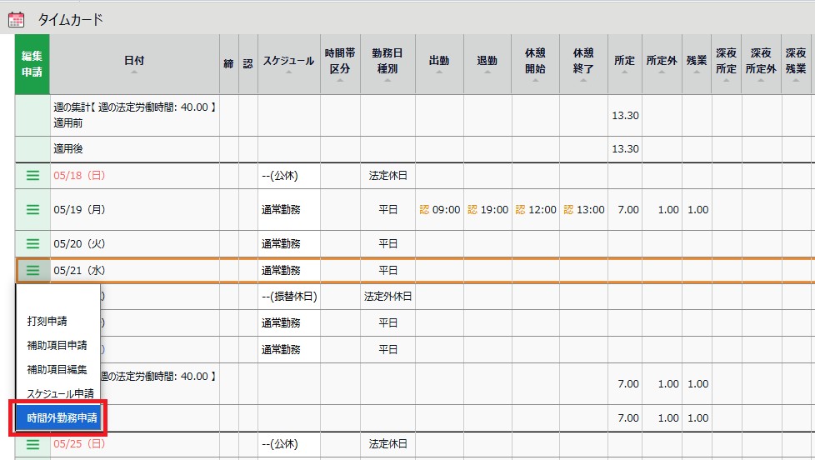Select スケジュール申請 from the menu
Image resolution: width=815 pixels, height=460 pixels.
pos(61,393)
